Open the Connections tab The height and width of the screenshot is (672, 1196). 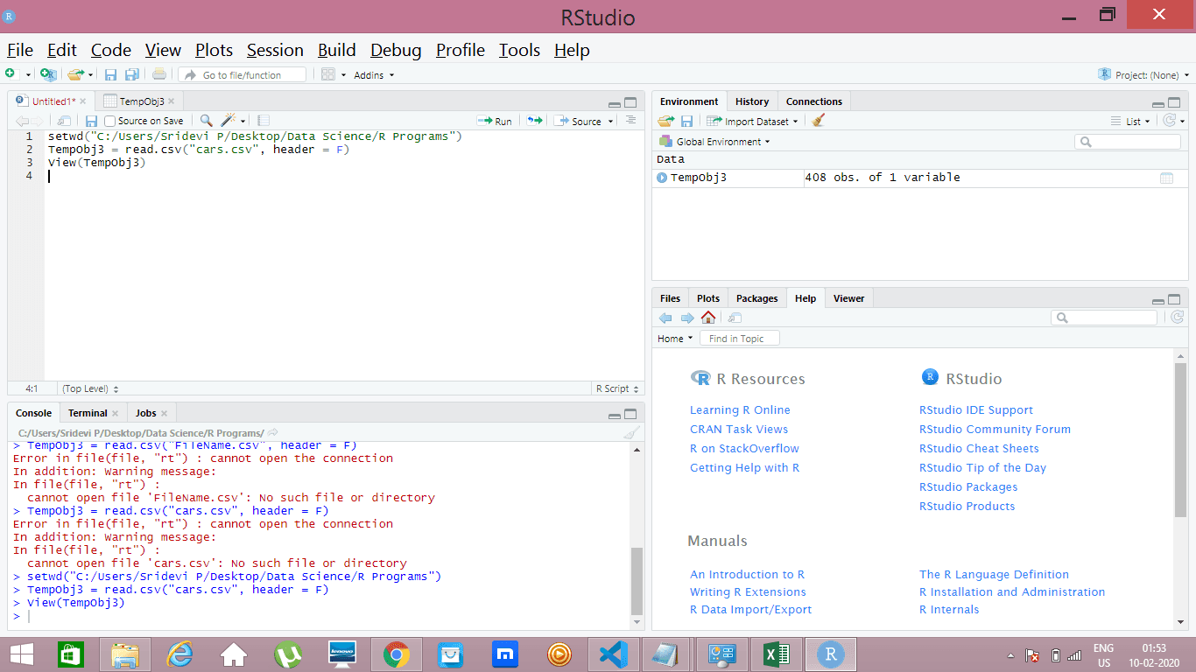(x=814, y=101)
